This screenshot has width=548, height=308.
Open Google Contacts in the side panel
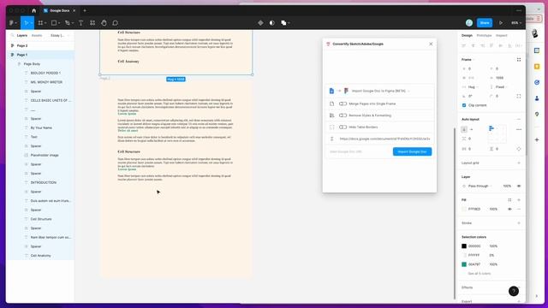coord(537,98)
